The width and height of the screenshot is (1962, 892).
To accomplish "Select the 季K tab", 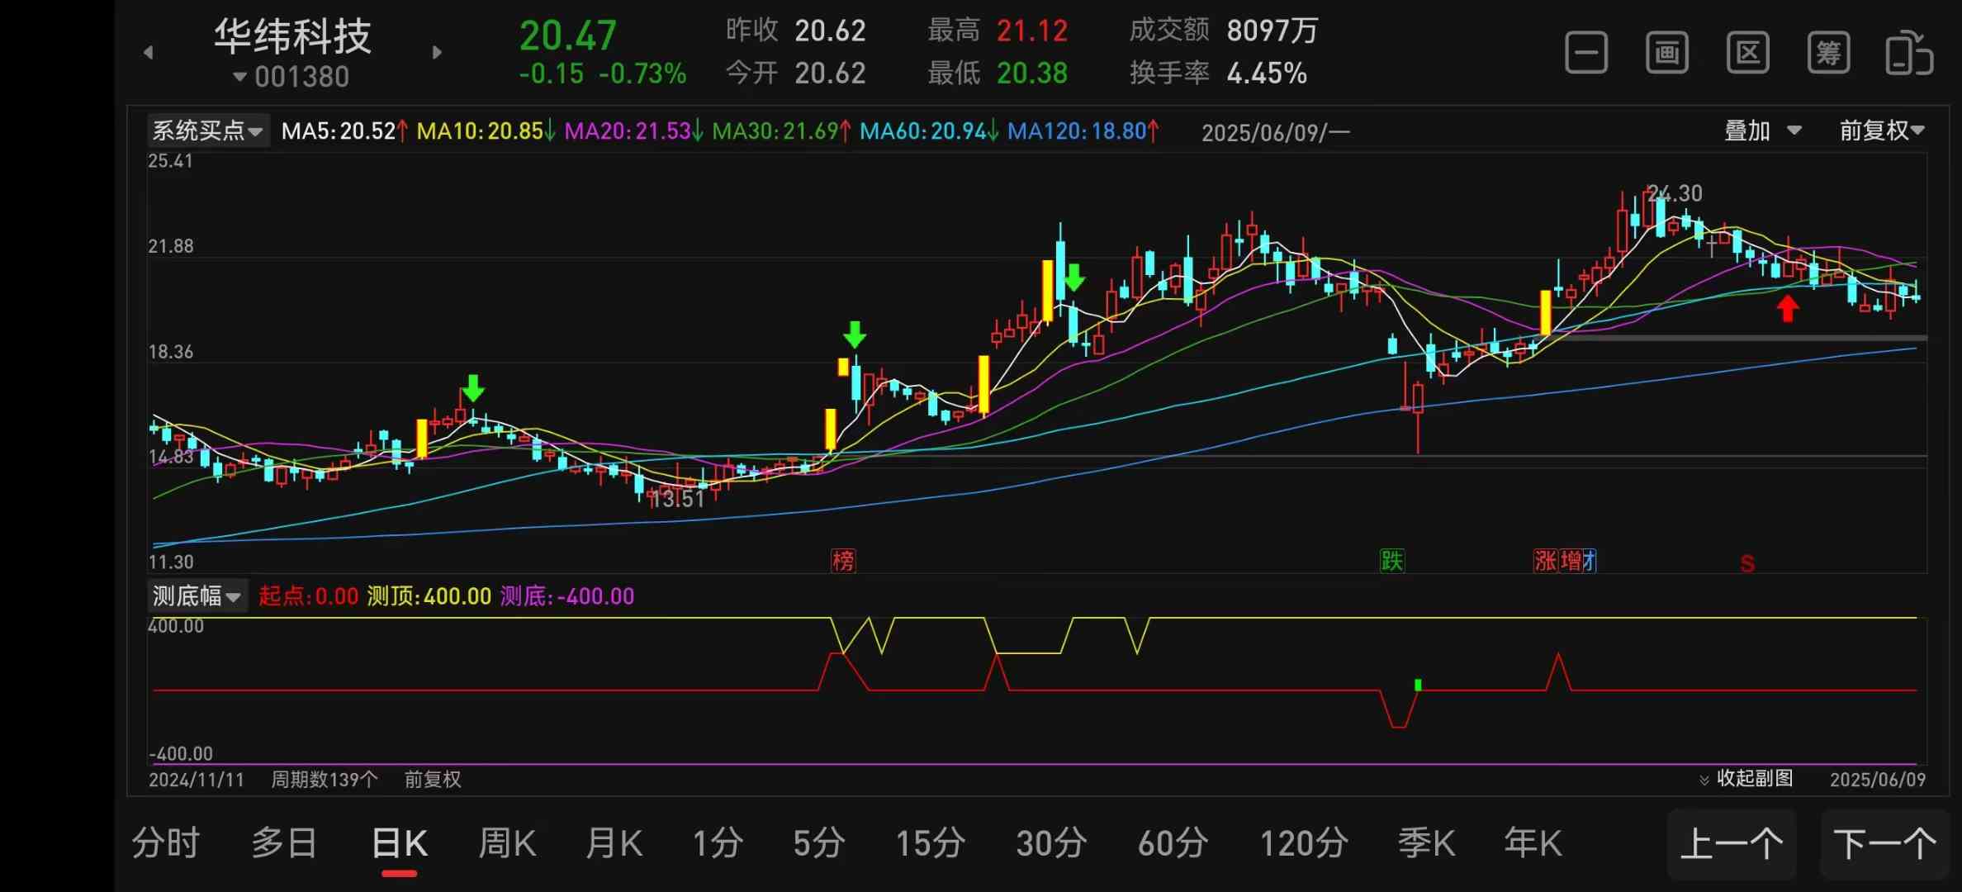I will point(1426,843).
